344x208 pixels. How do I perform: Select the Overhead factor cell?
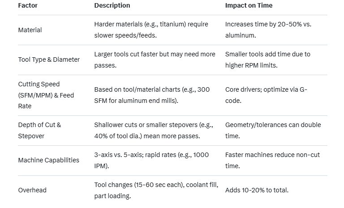(x=32, y=190)
